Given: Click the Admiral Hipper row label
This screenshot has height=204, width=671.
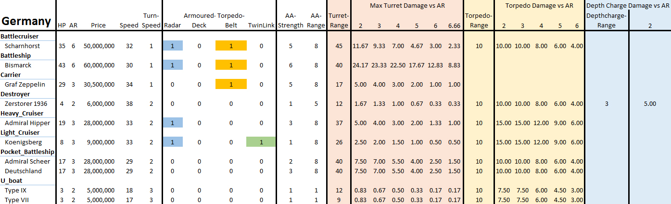Looking at the screenshot, I should click(x=26, y=123).
